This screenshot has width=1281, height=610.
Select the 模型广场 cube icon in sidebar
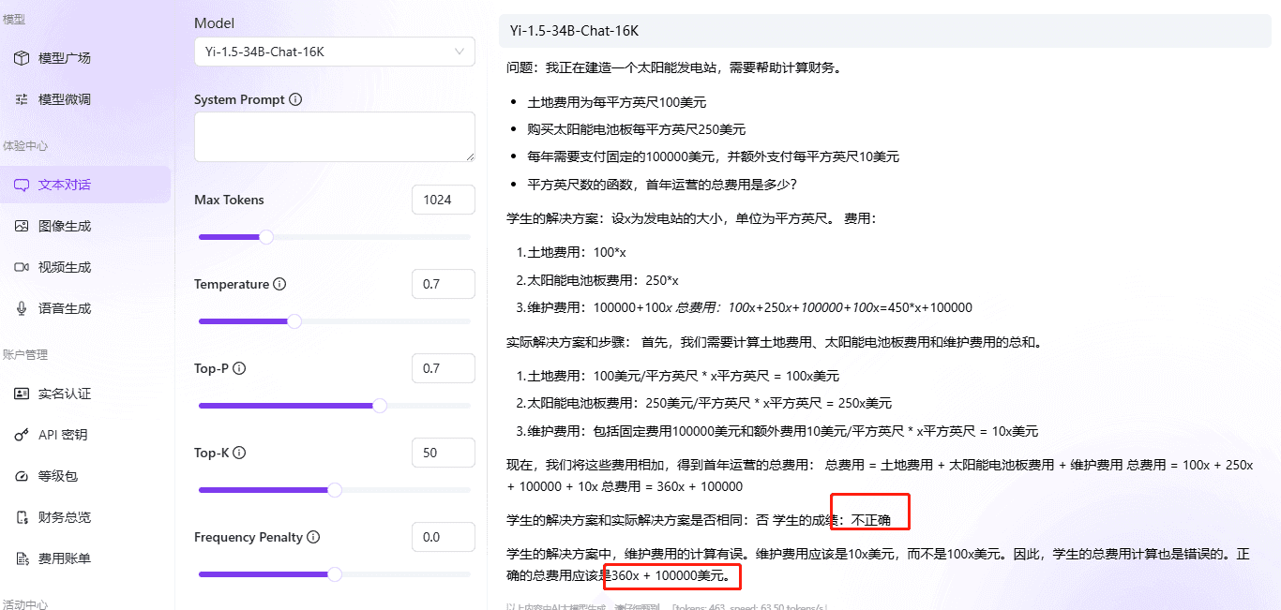click(x=23, y=57)
